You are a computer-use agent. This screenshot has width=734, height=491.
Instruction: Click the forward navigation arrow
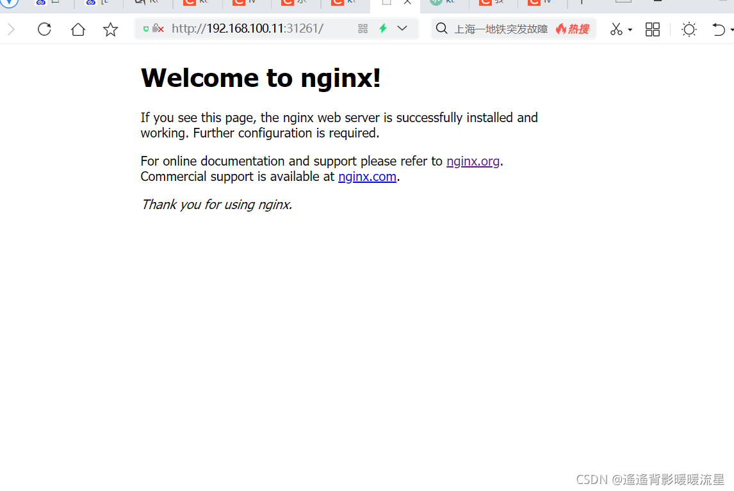click(12, 29)
